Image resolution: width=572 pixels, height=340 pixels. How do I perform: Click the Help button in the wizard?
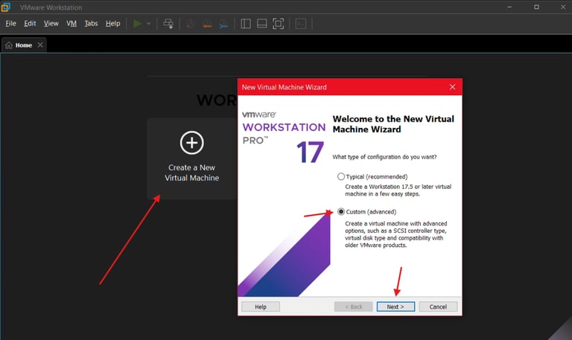pos(261,307)
